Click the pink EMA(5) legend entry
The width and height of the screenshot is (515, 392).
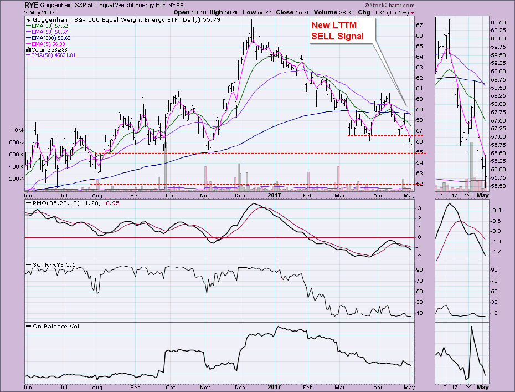pos(49,43)
